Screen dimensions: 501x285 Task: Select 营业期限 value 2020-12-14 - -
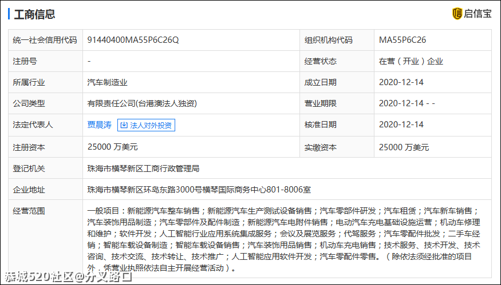pos(407,103)
